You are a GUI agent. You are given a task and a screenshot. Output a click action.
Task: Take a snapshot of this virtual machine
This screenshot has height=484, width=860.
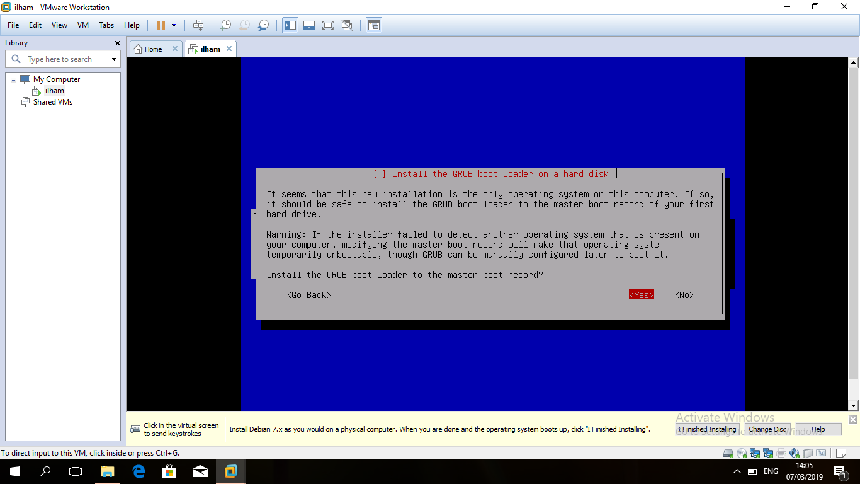coord(225,25)
